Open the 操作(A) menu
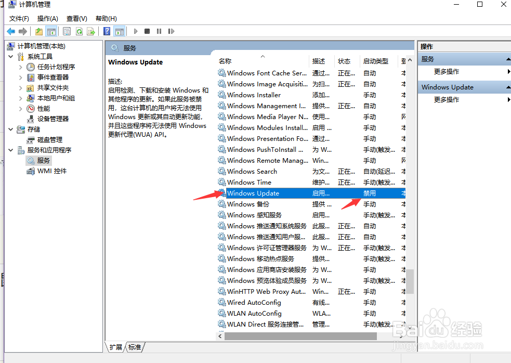 tap(48, 19)
